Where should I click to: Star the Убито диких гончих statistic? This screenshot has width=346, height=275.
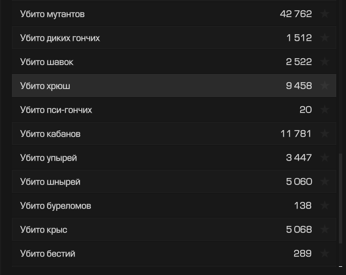tap(325, 38)
